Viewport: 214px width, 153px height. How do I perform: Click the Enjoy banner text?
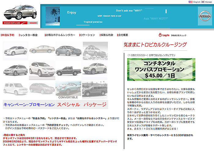pyautogui.click(x=72, y=12)
